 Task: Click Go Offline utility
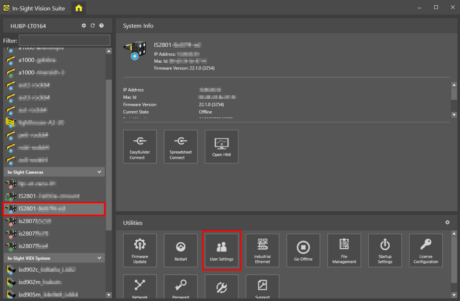coord(303,250)
